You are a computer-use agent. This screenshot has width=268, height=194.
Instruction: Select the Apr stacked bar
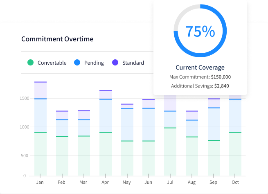click(106, 133)
